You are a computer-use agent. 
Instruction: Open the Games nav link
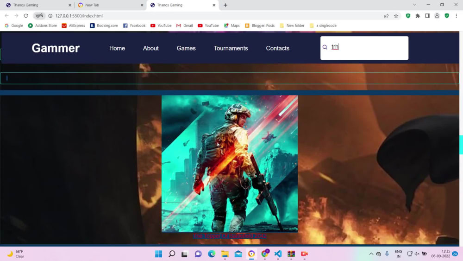click(186, 48)
